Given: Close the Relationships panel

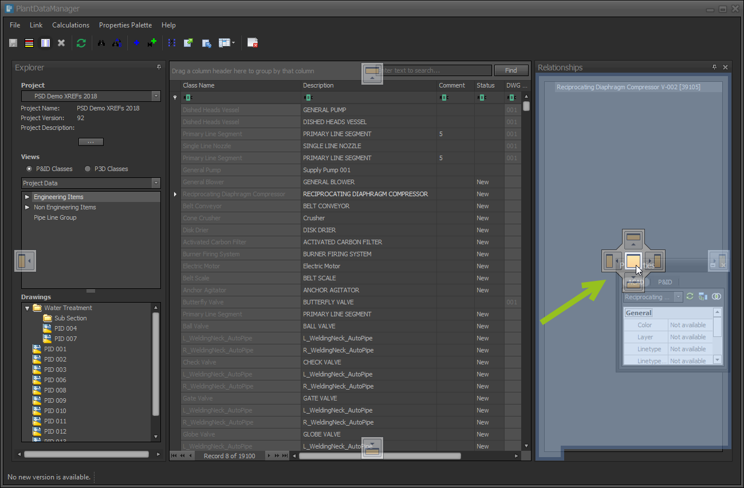Looking at the screenshot, I should point(725,68).
